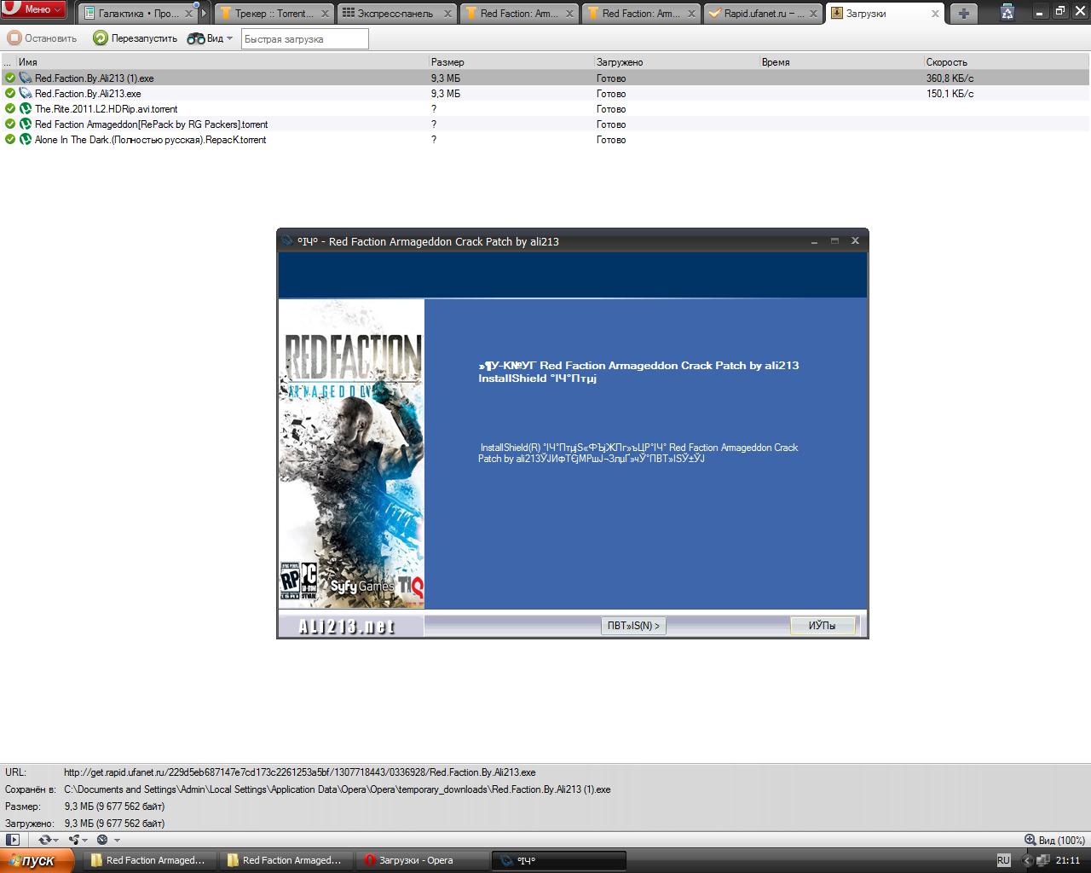Click the Ali213.net logo in the installer
Image resolution: width=1091 pixels, height=873 pixels.
coord(347,627)
